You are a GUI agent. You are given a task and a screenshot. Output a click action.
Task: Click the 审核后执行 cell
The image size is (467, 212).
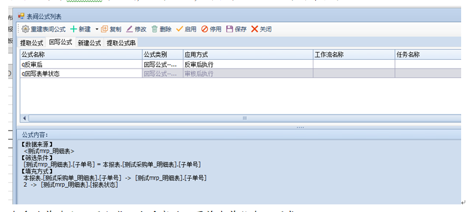248,74
